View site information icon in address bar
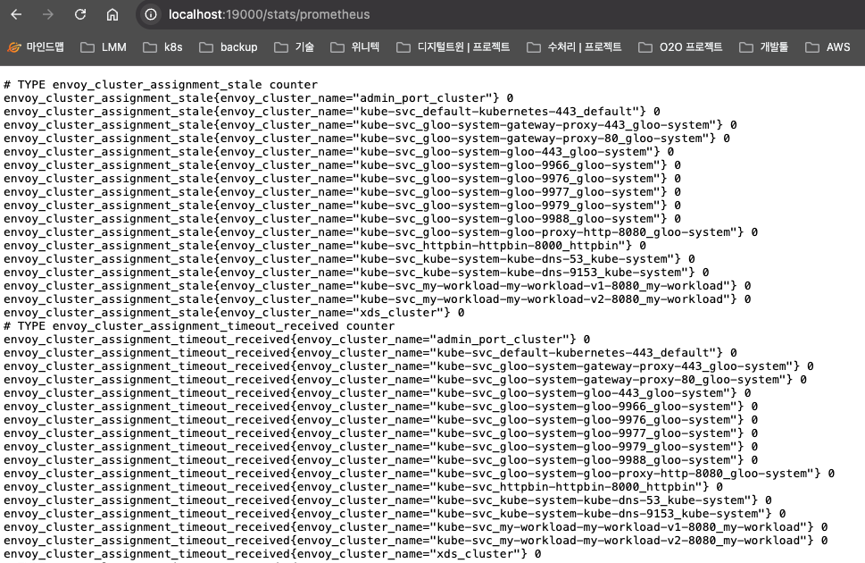Screen dimensions: 865x563 tap(151, 14)
